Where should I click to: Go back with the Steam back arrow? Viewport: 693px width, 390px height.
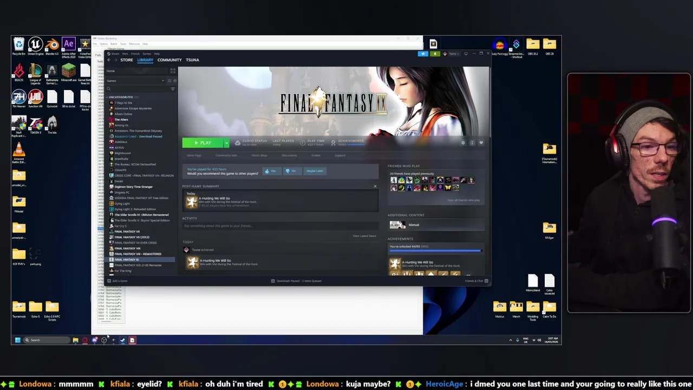point(109,60)
